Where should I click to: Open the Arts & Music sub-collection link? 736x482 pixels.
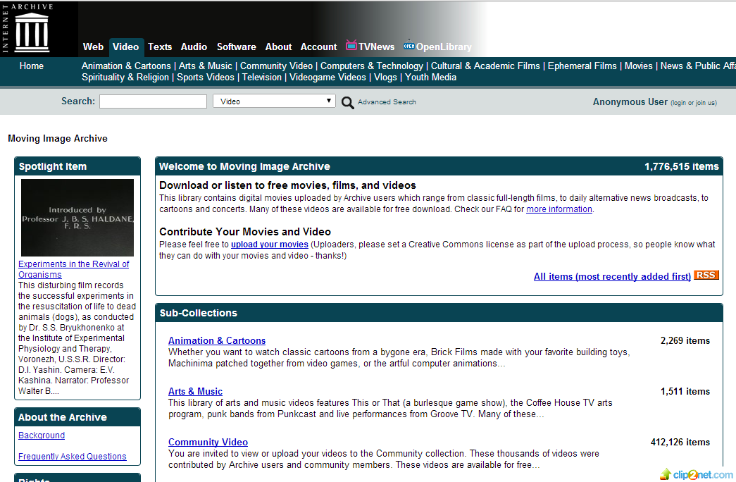[x=195, y=391]
